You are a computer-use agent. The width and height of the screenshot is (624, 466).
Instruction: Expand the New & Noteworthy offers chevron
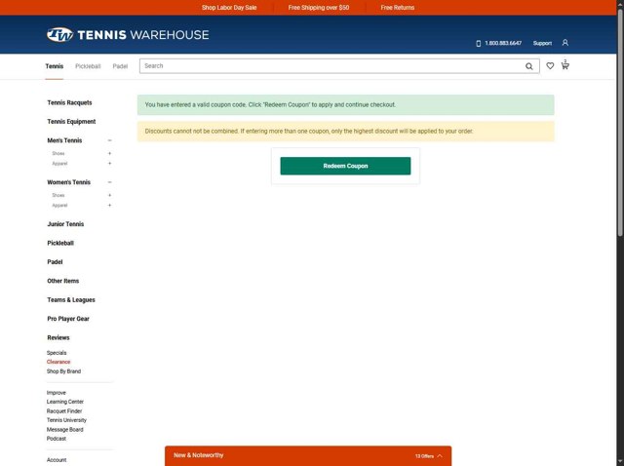click(440, 456)
